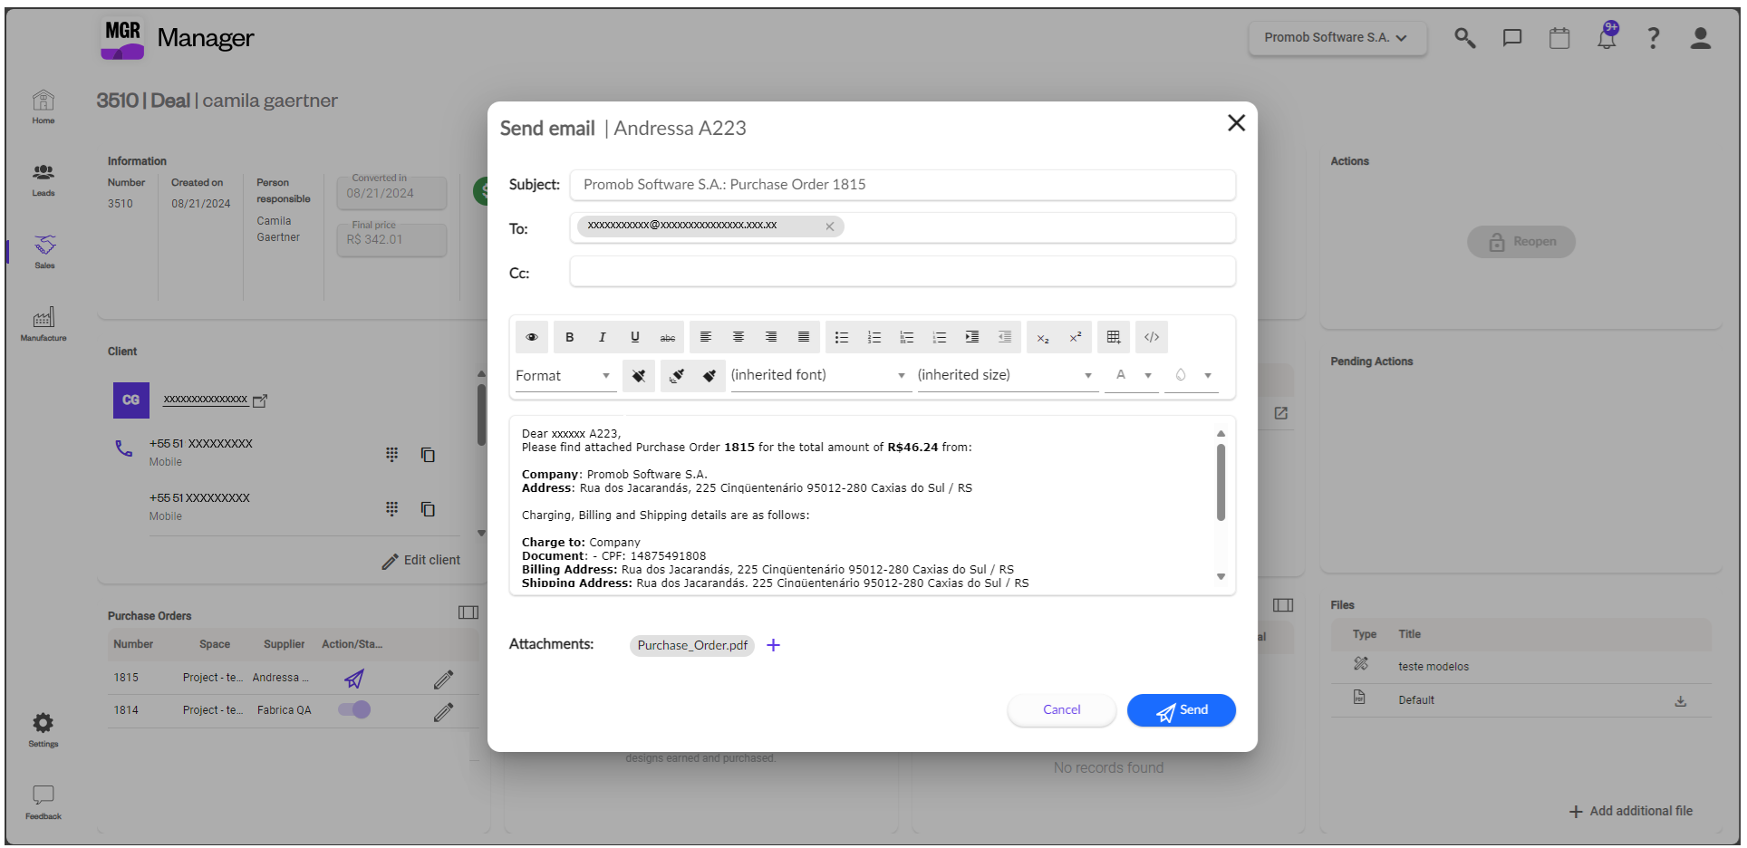Viewport: 1747px width, 848px height.
Task: Open the calendar icon in header
Action: click(1559, 38)
